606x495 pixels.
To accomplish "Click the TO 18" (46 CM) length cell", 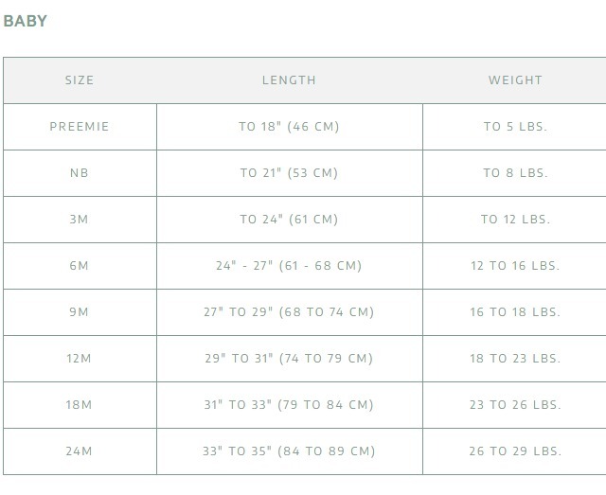I will (x=289, y=127).
